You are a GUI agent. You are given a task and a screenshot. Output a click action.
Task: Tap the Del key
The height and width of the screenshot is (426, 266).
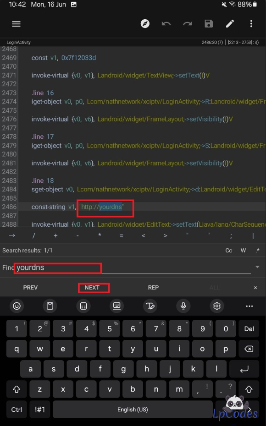pos(249,329)
